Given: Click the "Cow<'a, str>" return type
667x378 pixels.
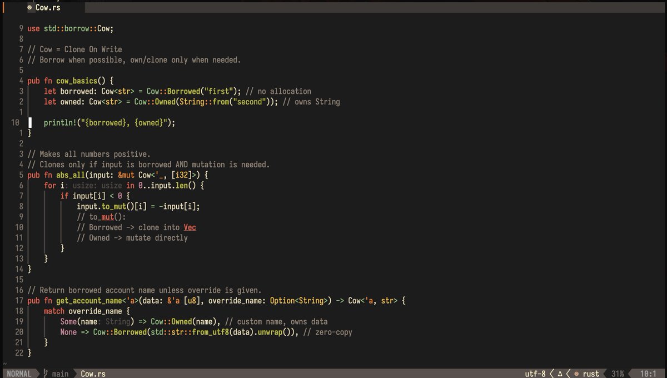Looking at the screenshot, I should (373, 301).
